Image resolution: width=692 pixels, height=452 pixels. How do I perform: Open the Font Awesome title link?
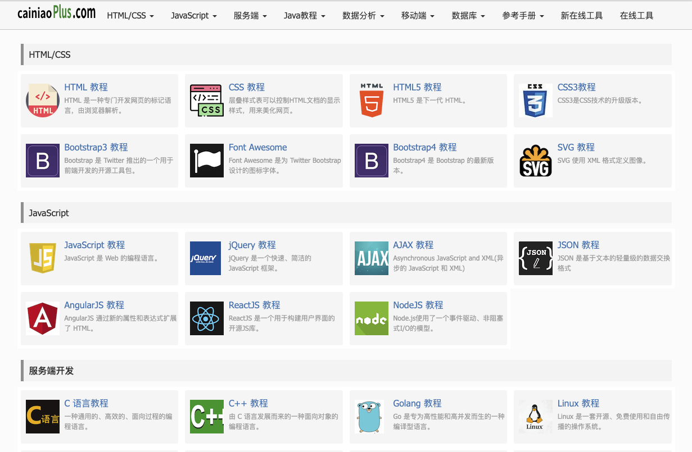tap(258, 147)
